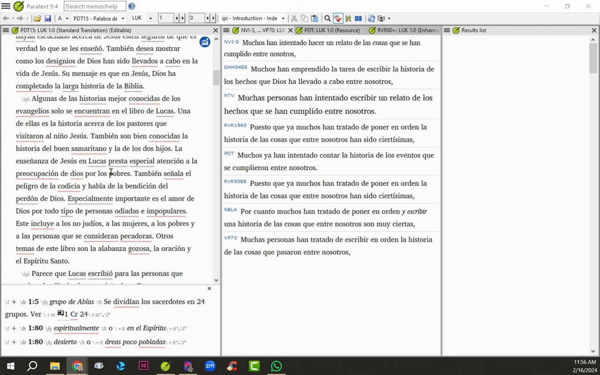
Task: Close the NVI-S text collection tab
Action: [x=291, y=30]
